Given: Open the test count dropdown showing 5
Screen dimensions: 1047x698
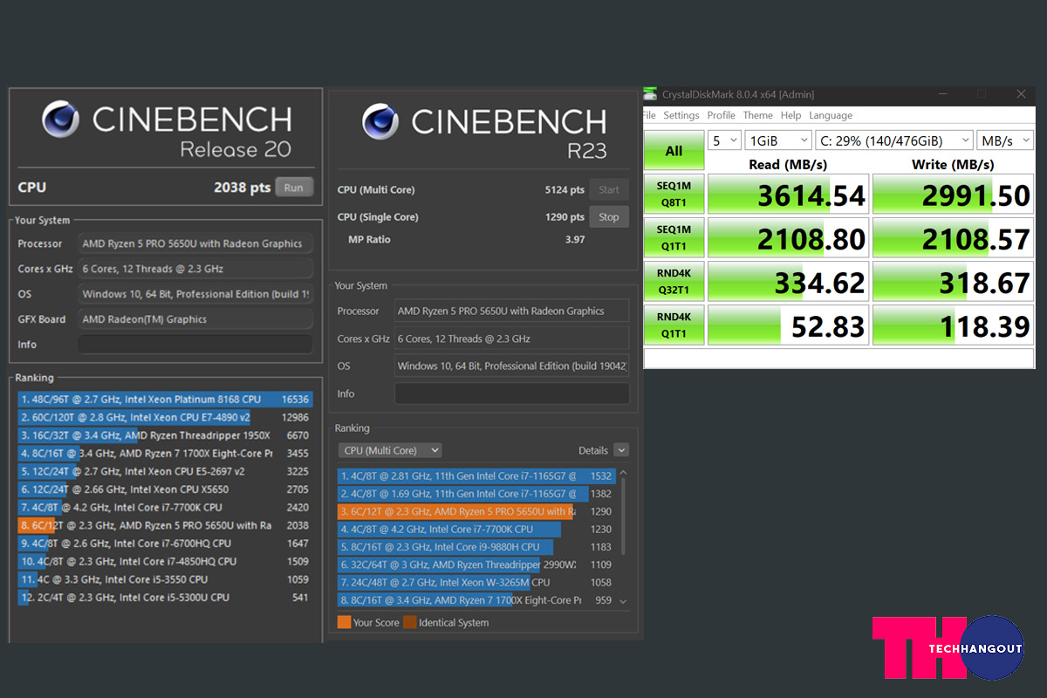Looking at the screenshot, I should point(724,140).
